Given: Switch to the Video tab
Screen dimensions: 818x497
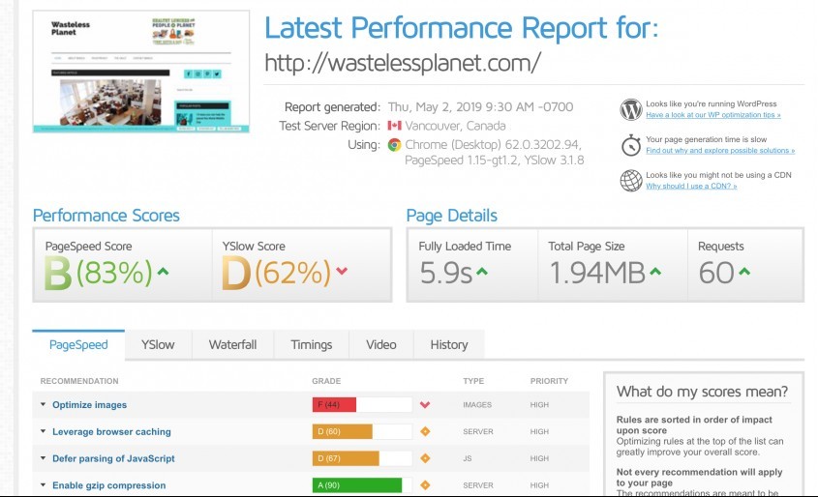Looking at the screenshot, I should click(381, 345).
